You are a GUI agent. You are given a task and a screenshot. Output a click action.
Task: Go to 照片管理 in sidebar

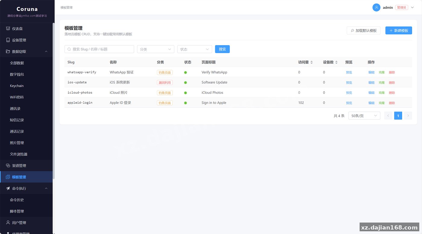click(26, 143)
